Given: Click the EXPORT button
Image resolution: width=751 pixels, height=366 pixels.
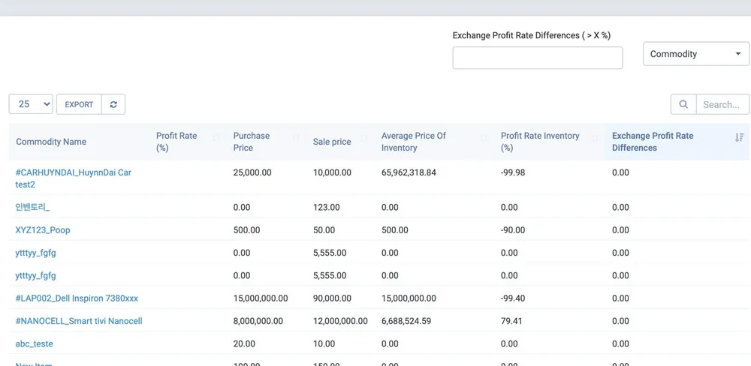Looking at the screenshot, I should (79, 104).
